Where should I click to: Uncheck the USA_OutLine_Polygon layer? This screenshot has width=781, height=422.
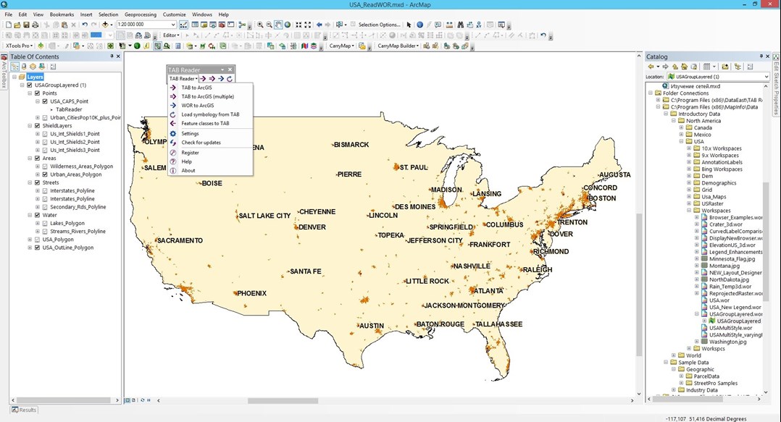click(x=38, y=248)
